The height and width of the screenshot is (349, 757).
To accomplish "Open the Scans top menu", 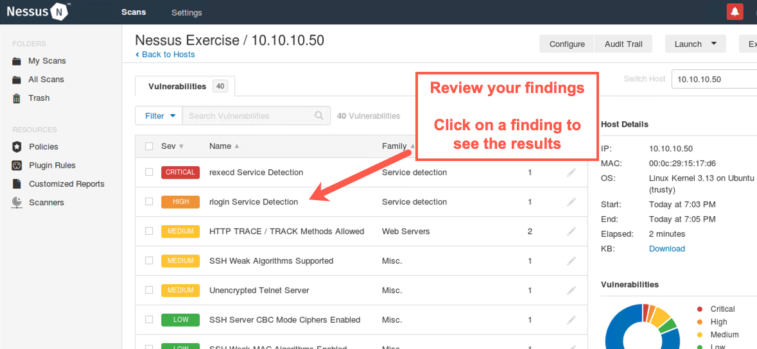I will point(134,12).
